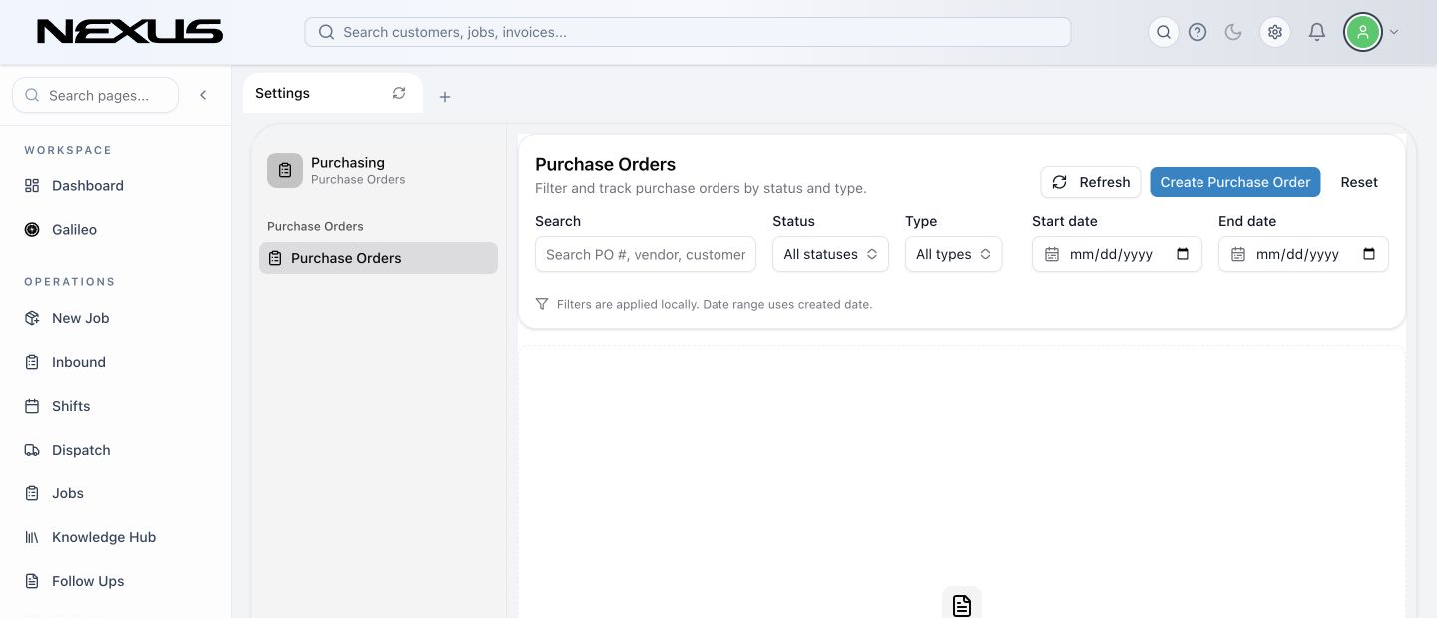Select Purchase Orders in the Purchasing menu
The height and width of the screenshot is (618, 1437).
coord(378,258)
